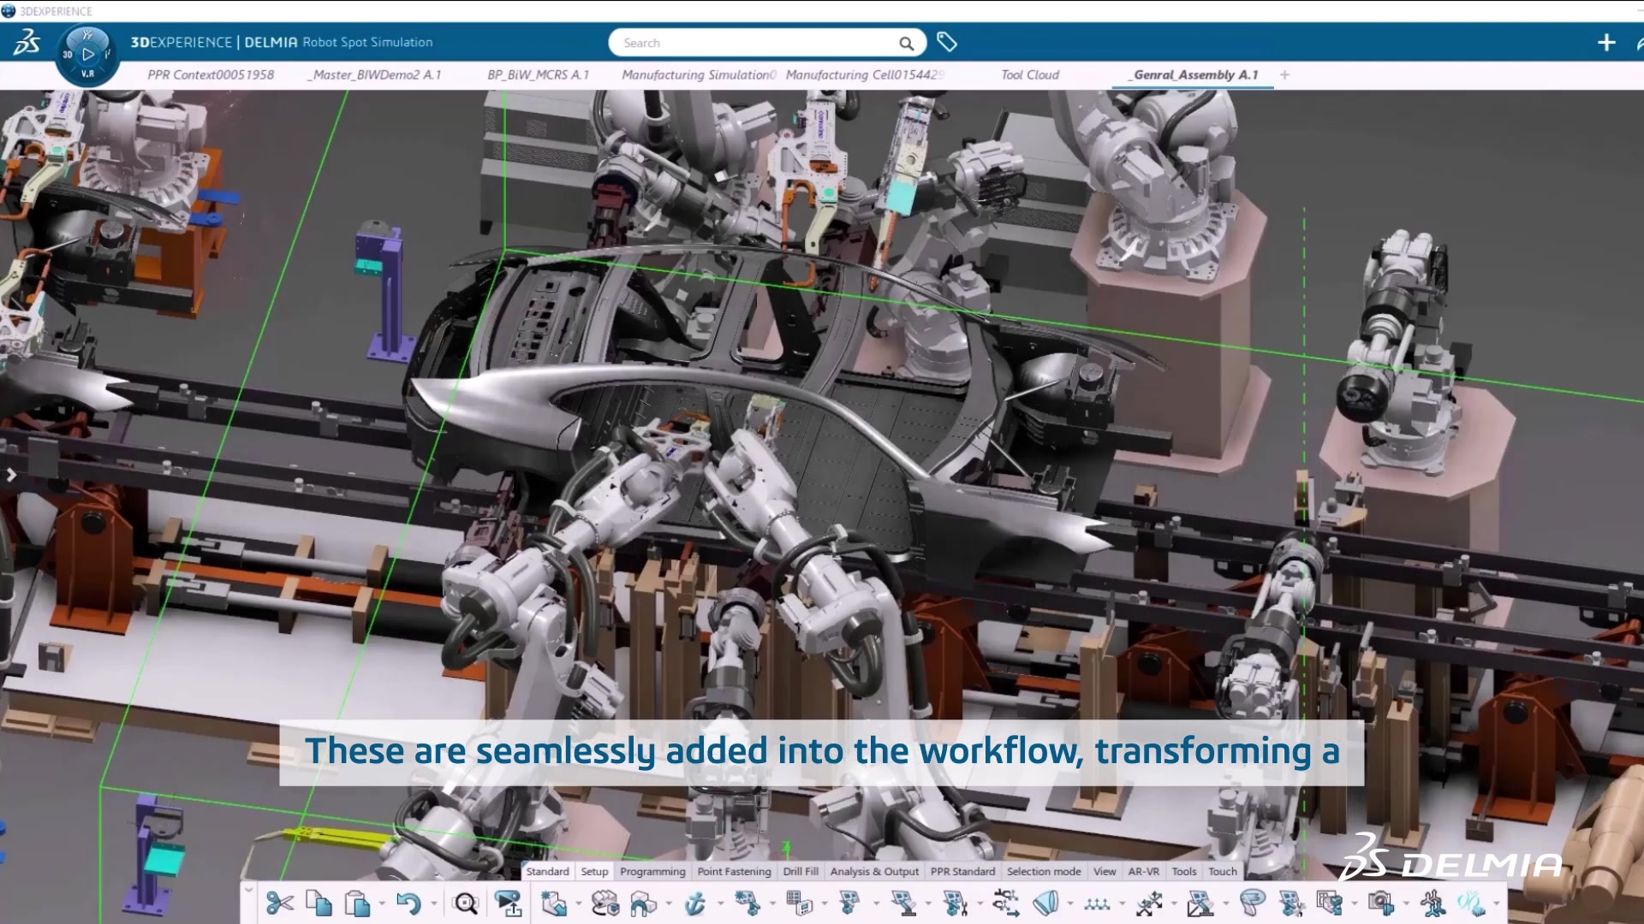Switch to the AR-VR tab
This screenshot has height=924, width=1644.
tap(1143, 871)
